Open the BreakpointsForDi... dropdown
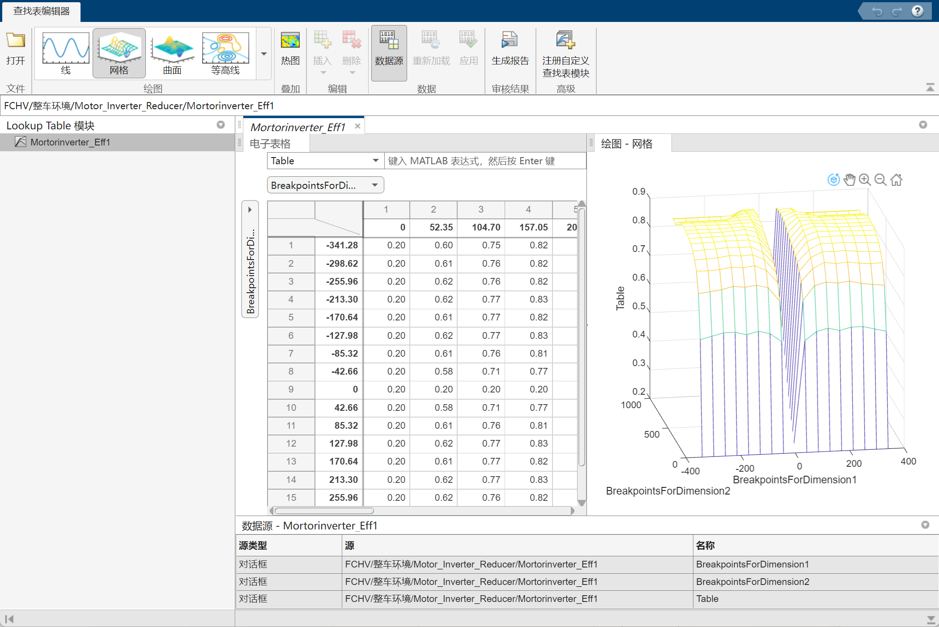 tap(325, 185)
